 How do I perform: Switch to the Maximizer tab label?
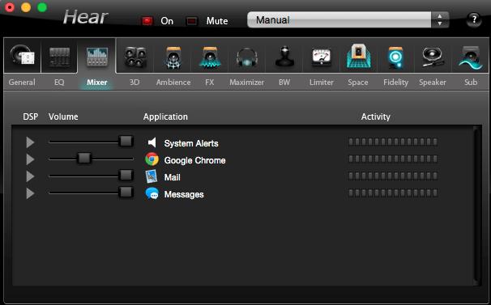click(x=247, y=83)
